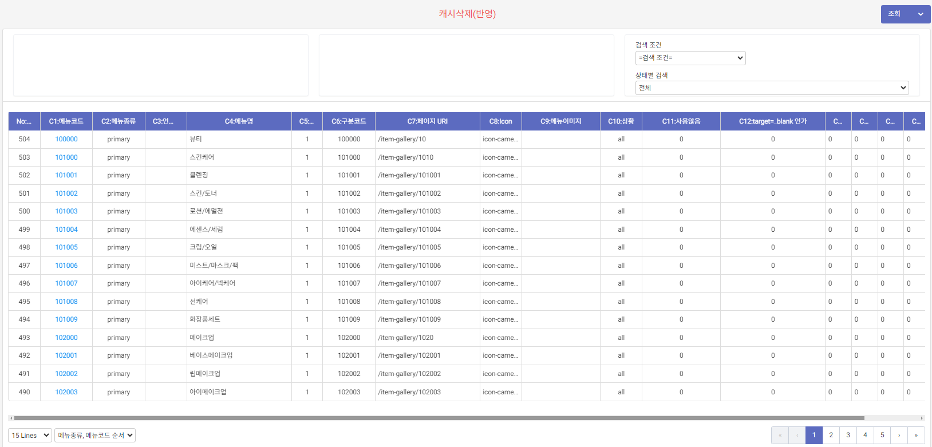
Task: Click the C8:Icon column header
Action: [x=501, y=121]
